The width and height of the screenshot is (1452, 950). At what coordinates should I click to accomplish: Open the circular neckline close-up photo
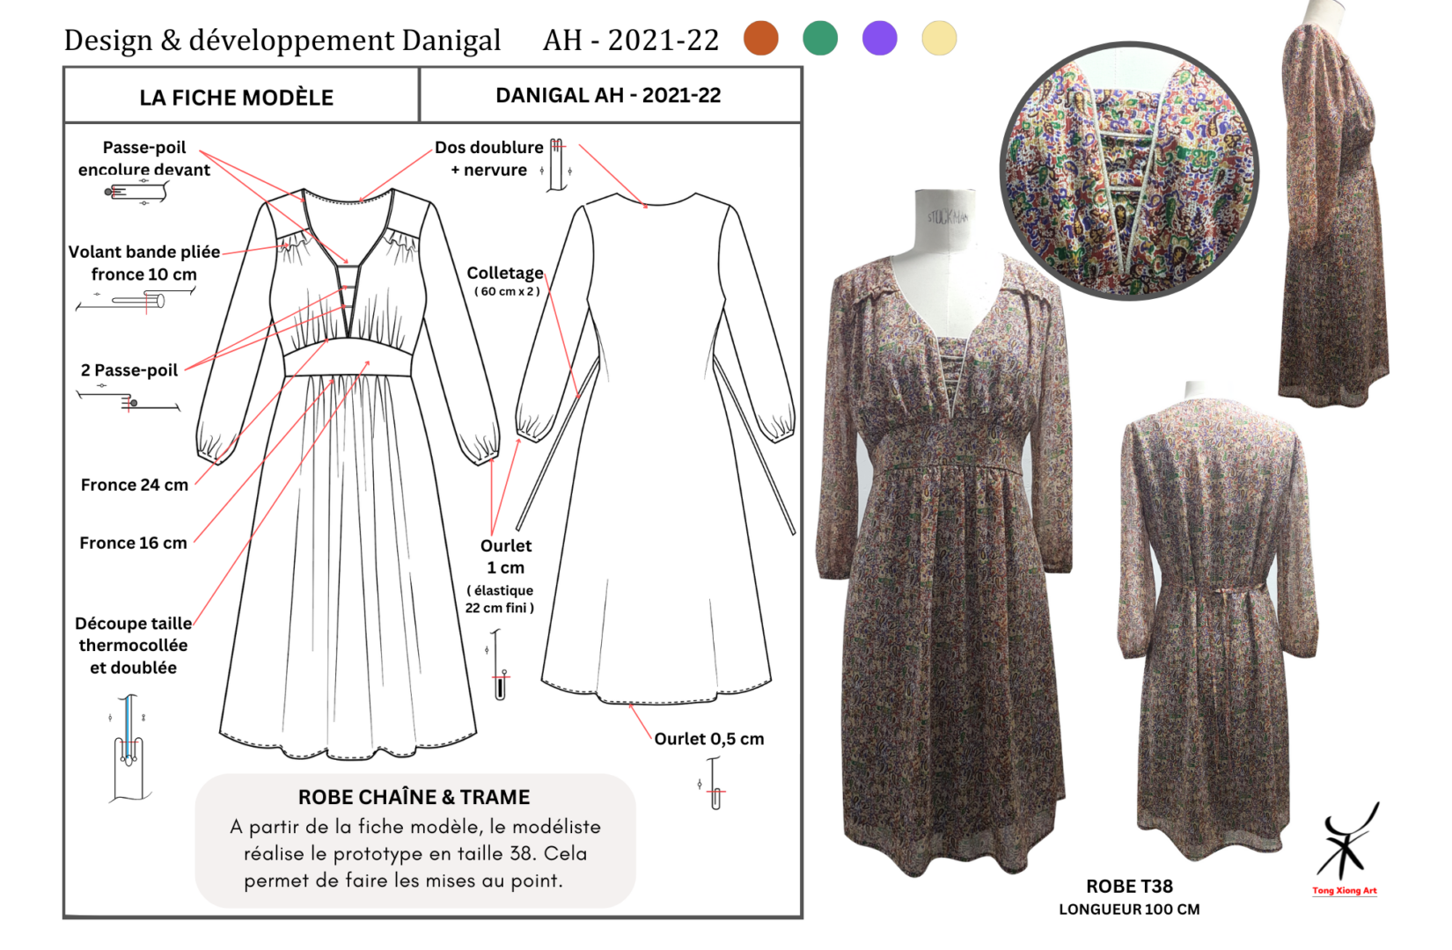(1130, 171)
